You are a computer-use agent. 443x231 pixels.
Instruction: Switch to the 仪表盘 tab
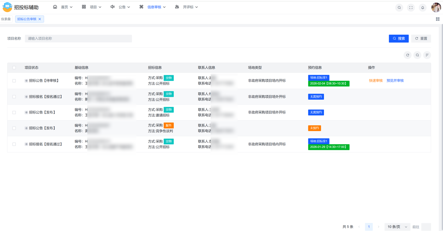(6, 19)
